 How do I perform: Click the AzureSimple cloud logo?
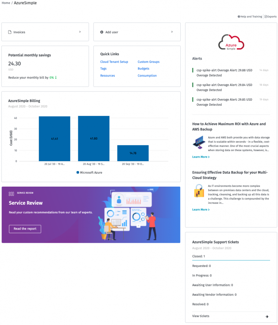point(231,42)
